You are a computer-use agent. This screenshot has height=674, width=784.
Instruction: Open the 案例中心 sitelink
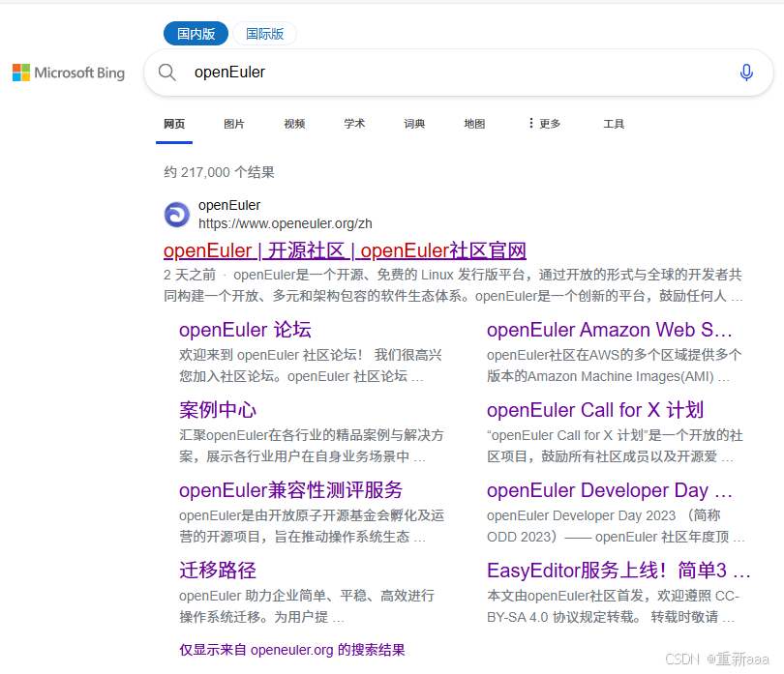(x=218, y=410)
